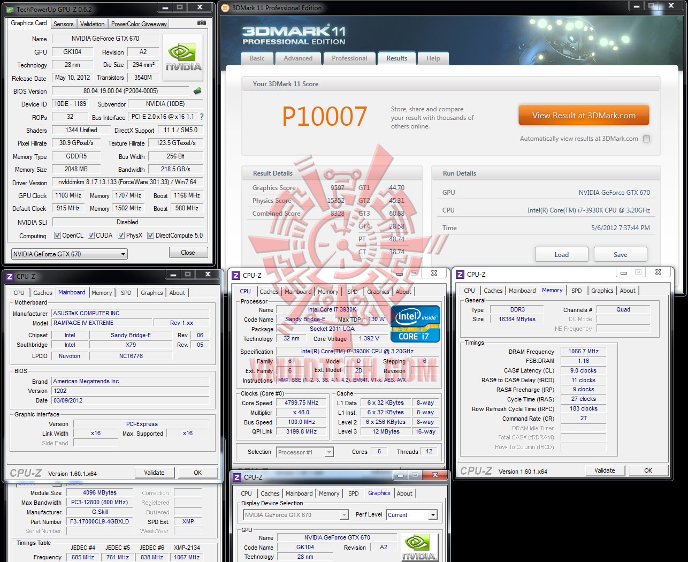688x562 pixels.
Task: Click the memory Size value 16384 MBytes
Action: tap(517, 319)
